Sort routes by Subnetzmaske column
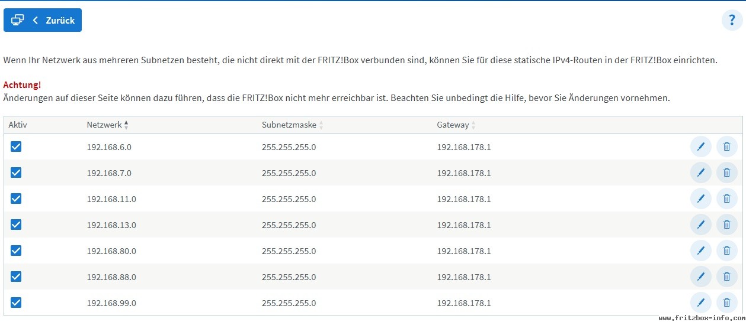This screenshot has width=746, height=322. coord(293,125)
